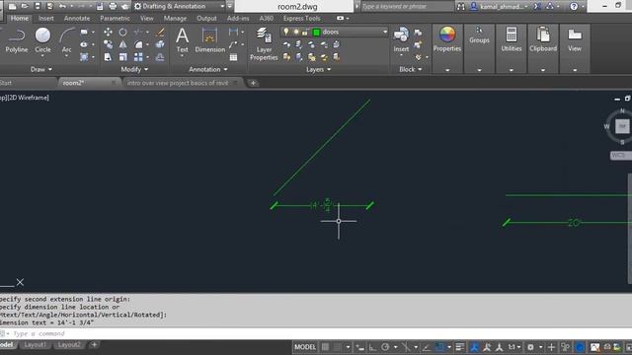This screenshot has width=632, height=355.
Task: Select the Scale tool
Action: click(122, 57)
